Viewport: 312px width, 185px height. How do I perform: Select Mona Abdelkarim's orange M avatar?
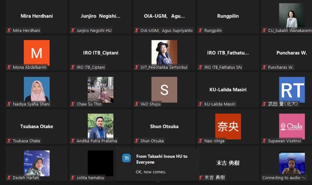point(37,53)
